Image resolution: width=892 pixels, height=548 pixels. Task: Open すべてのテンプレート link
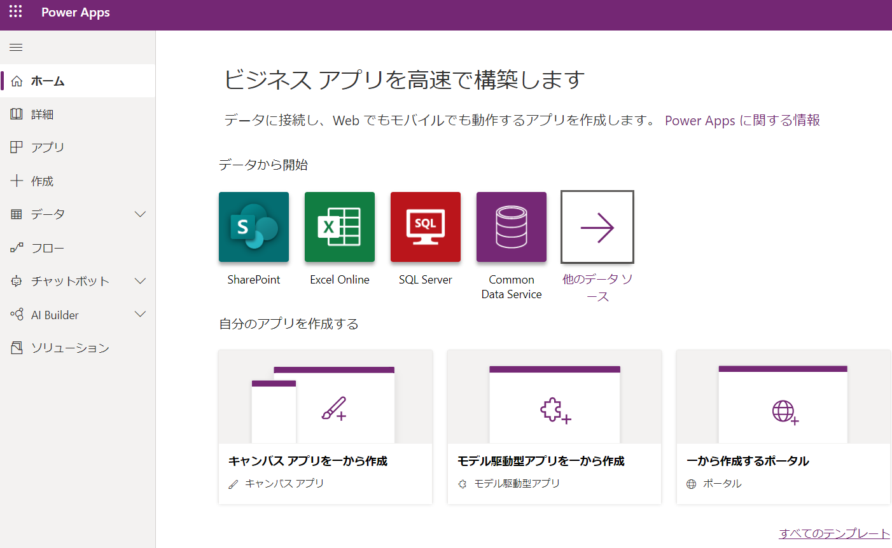tap(835, 533)
